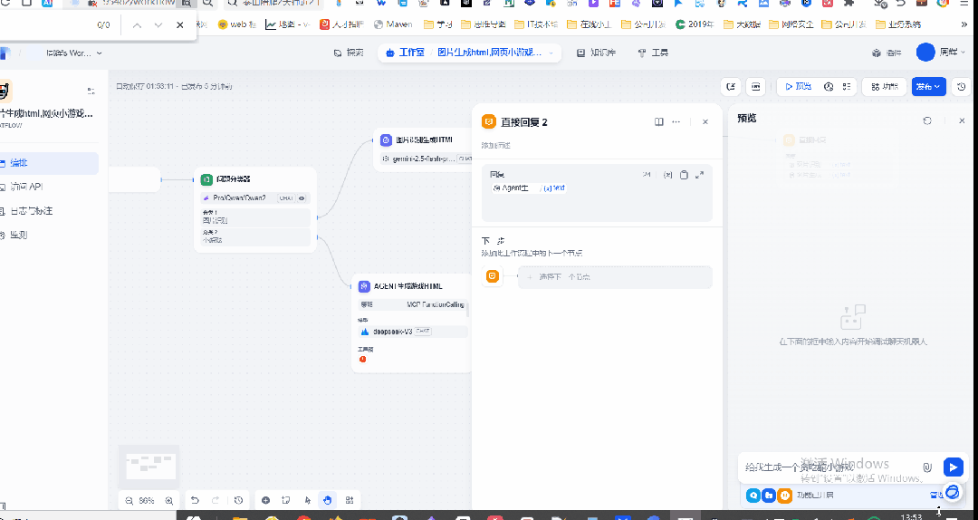Image resolution: width=978 pixels, height=520 pixels.
Task: Attach a file with paperclip icon
Action: [x=927, y=467]
